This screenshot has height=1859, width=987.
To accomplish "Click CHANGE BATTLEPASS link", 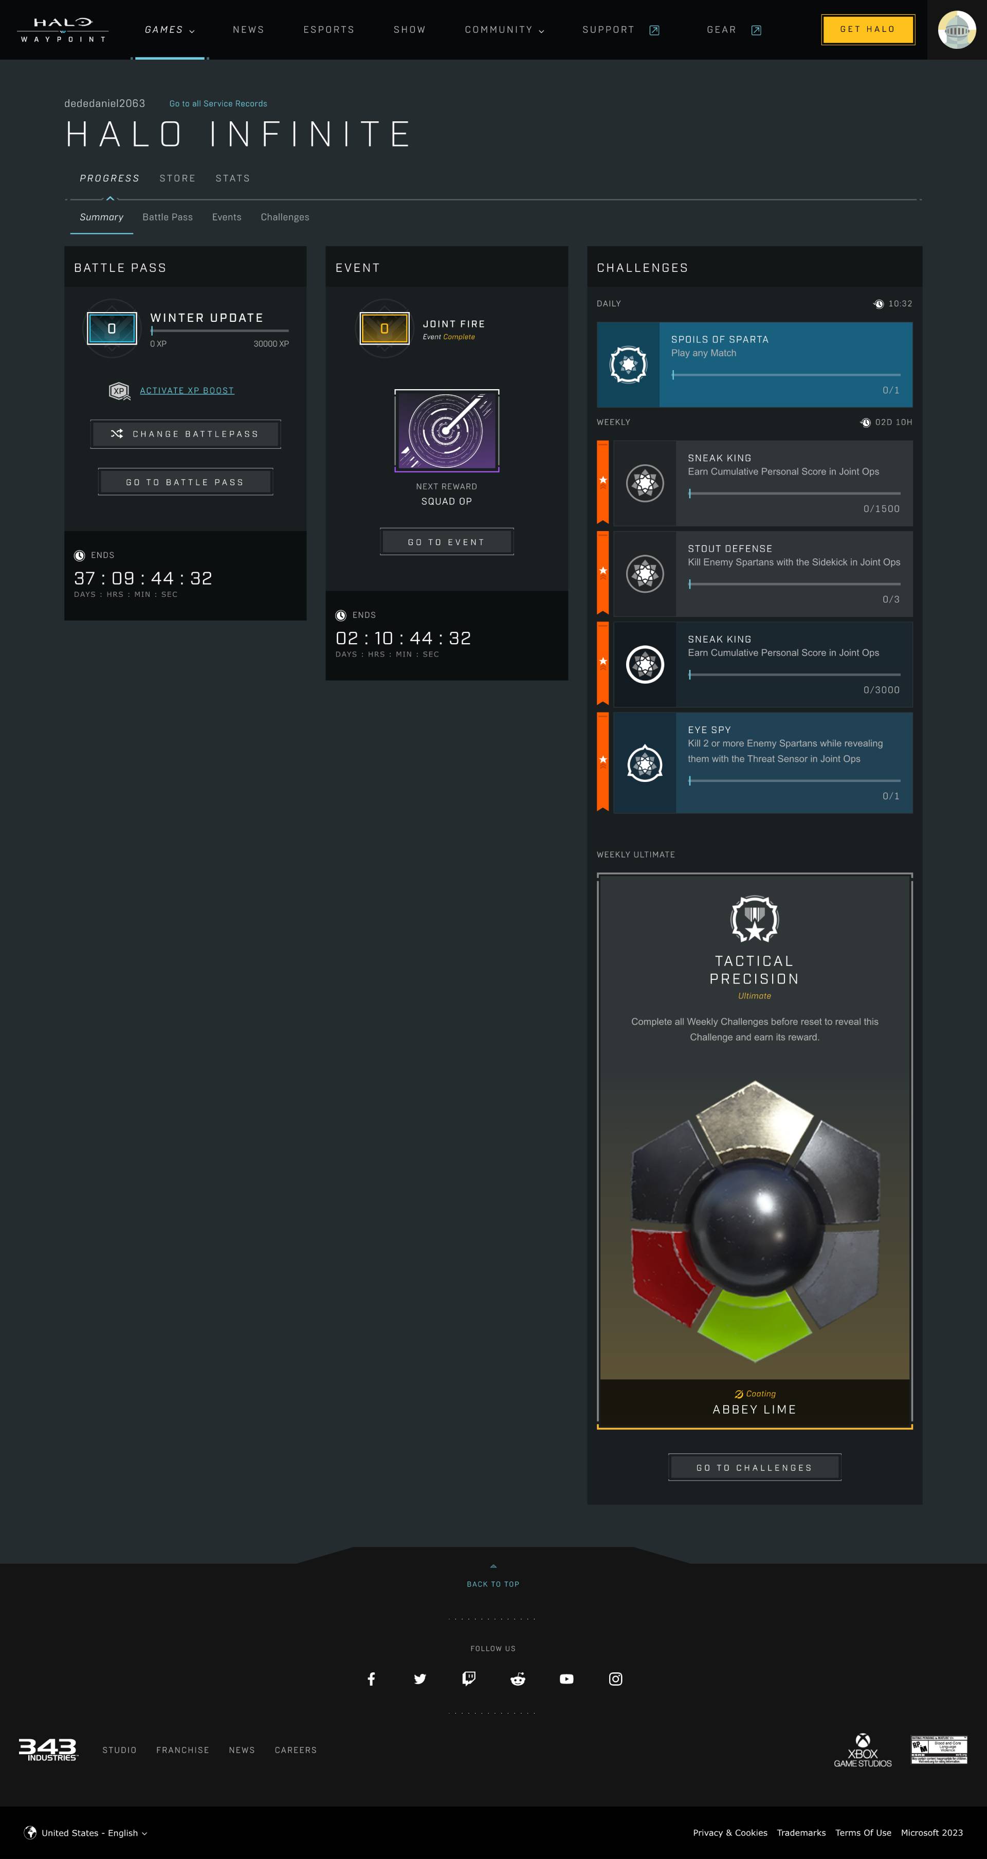I will coord(187,434).
